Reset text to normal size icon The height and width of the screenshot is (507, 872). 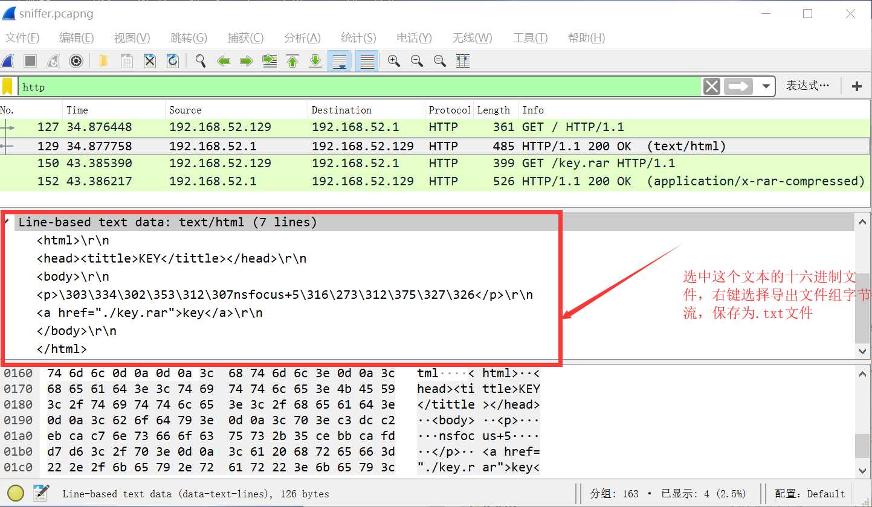pos(440,61)
